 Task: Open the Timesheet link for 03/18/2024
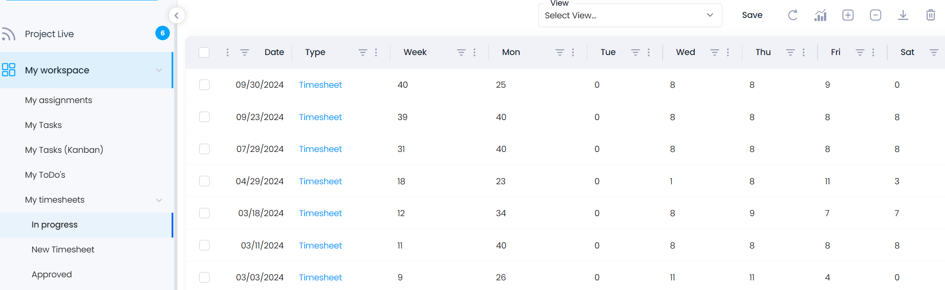point(320,213)
